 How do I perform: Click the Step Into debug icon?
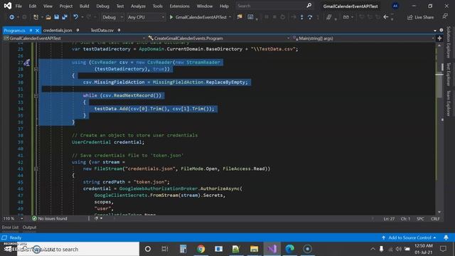click(x=301, y=17)
